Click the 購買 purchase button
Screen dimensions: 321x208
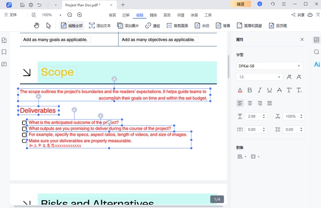coord(240,4)
